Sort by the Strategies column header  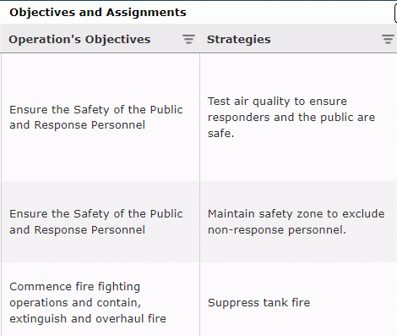pos(239,39)
